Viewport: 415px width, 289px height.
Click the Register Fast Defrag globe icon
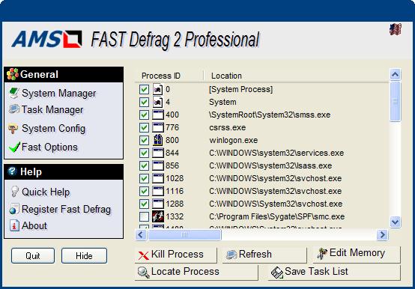[13, 209]
